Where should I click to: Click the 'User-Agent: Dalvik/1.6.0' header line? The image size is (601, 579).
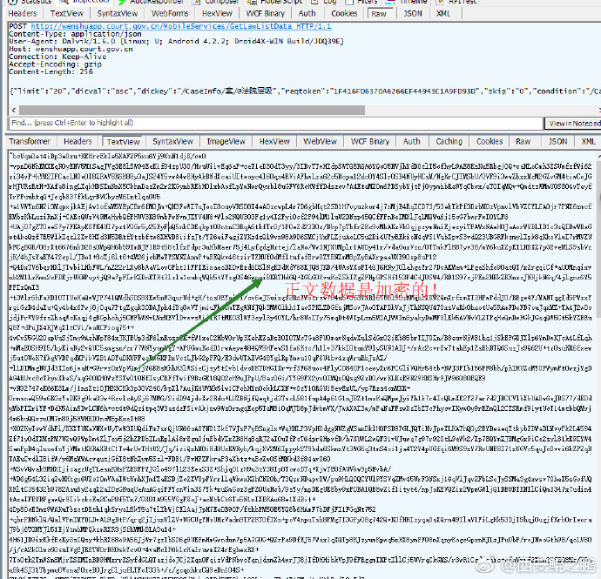pos(176,42)
